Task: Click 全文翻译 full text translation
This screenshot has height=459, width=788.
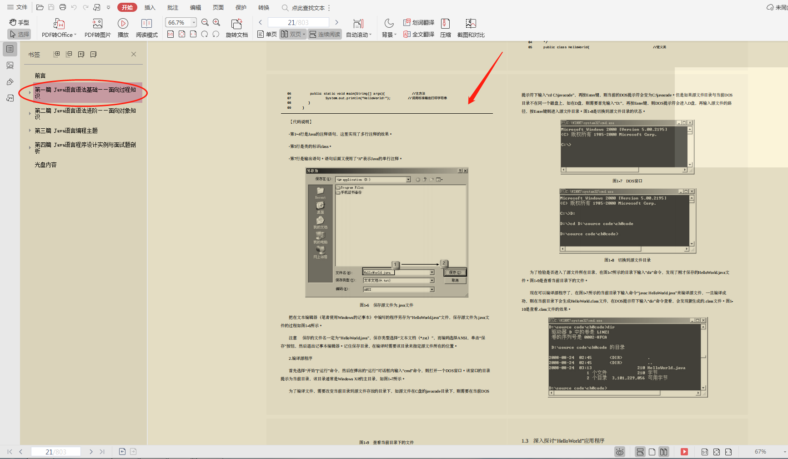Action: point(419,34)
